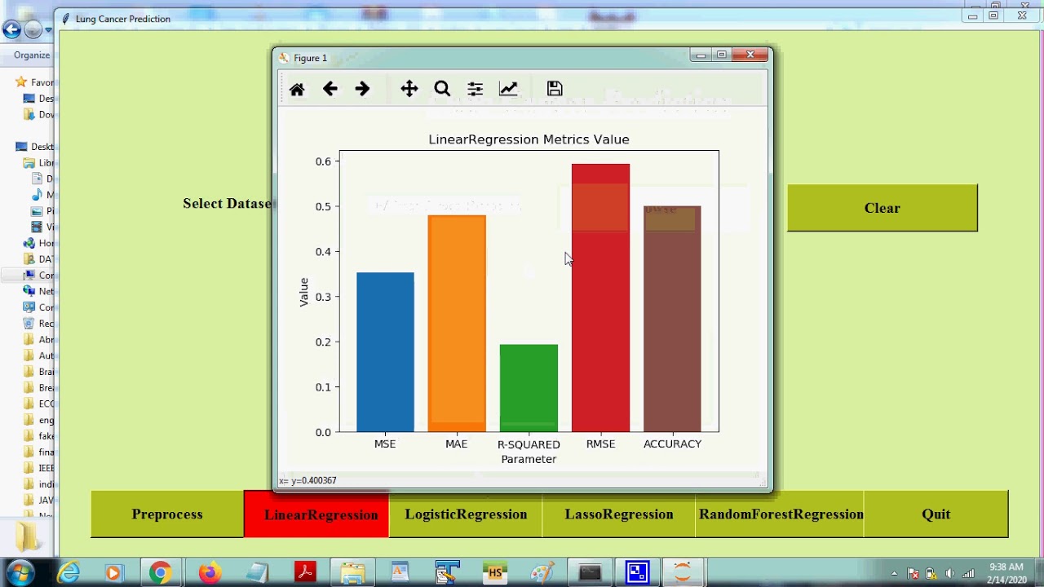Open Configure subplots settings
Image resolution: width=1044 pixels, height=587 pixels.
click(x=475, y=89)
